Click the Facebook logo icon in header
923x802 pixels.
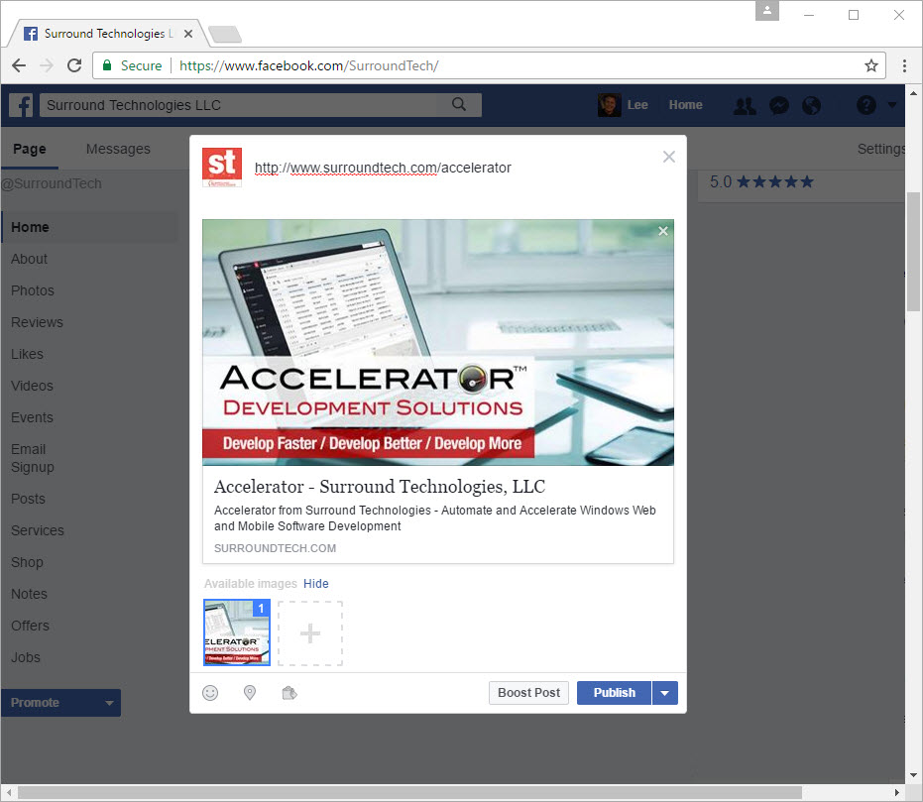21,105
